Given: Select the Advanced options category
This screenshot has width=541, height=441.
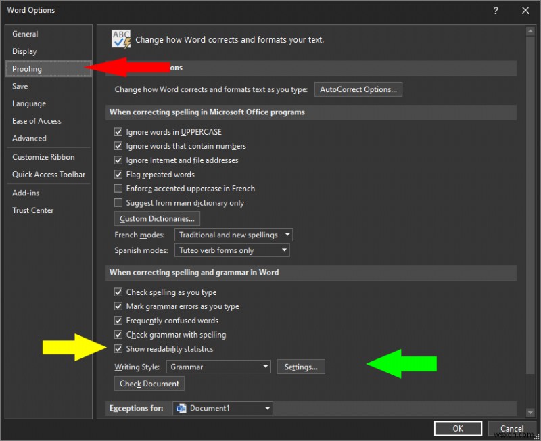Looking at the screenshot, I should coord(29,139).
